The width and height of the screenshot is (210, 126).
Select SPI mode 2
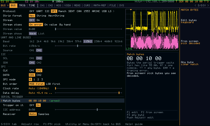tap(38, 80)
